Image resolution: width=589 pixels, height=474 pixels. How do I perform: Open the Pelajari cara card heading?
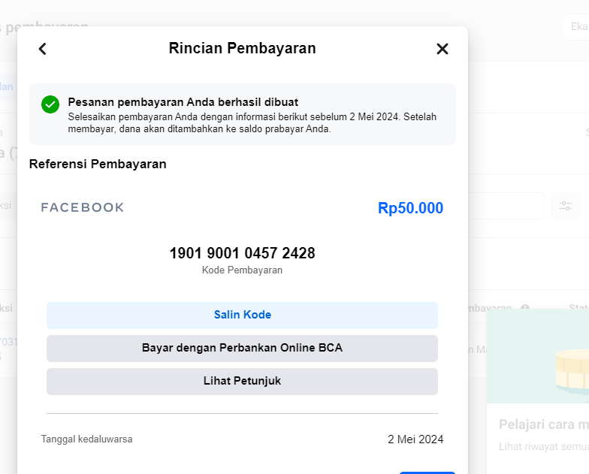[542, 424]
